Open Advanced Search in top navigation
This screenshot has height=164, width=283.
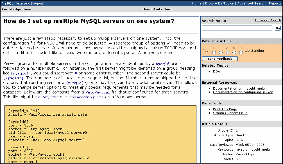coord(251,3)
